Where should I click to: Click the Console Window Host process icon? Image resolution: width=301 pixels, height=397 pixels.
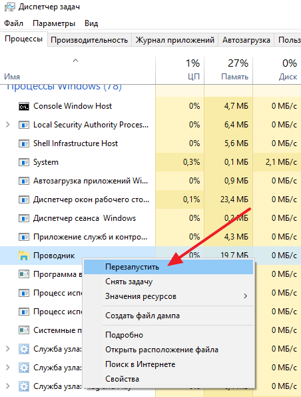24,107
